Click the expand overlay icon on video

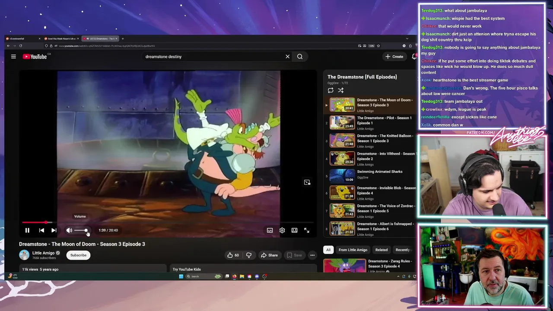click(x=307, y=182)
